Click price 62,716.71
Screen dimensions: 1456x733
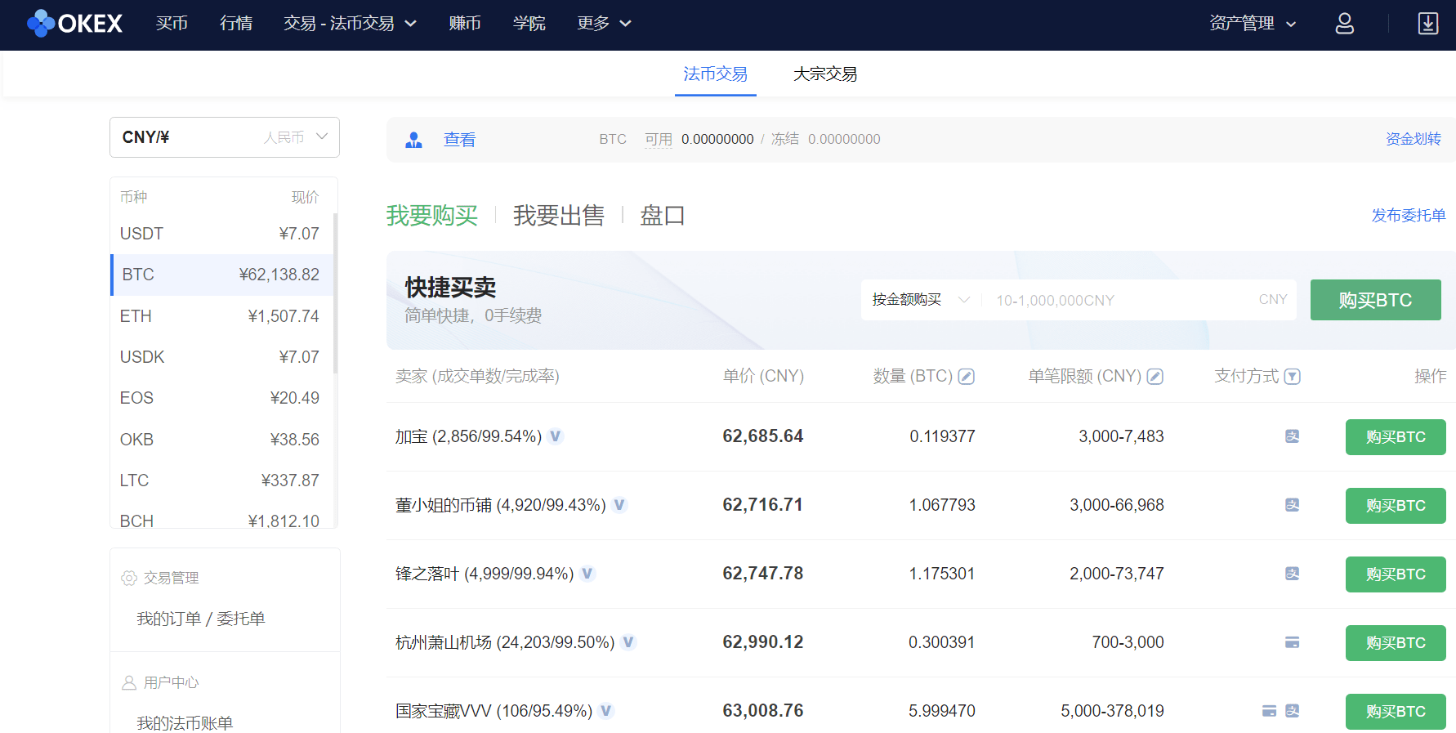763,505
